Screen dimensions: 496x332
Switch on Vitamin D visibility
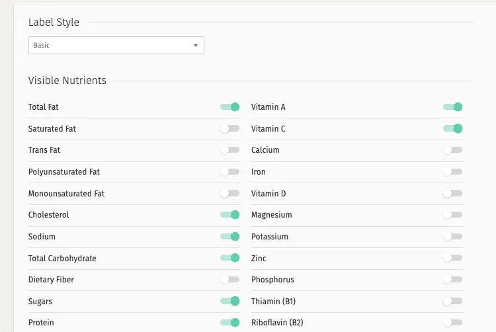[x=452, y=193]
